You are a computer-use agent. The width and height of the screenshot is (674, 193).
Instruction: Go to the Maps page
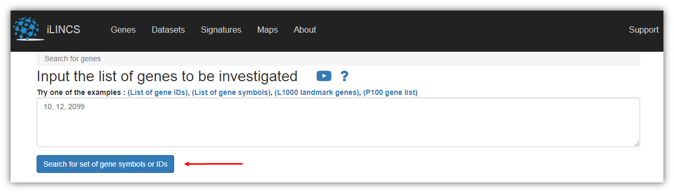(x=267, y=30)
